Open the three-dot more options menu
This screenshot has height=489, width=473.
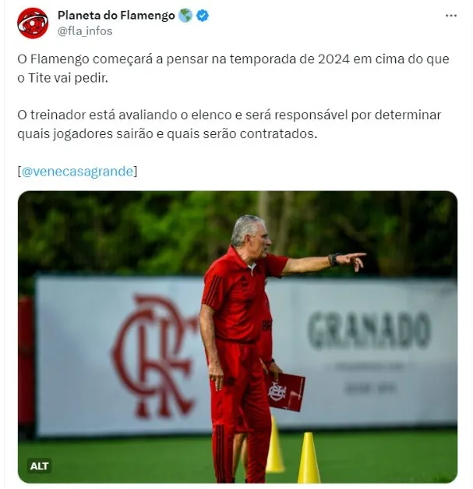coord(451,16)
